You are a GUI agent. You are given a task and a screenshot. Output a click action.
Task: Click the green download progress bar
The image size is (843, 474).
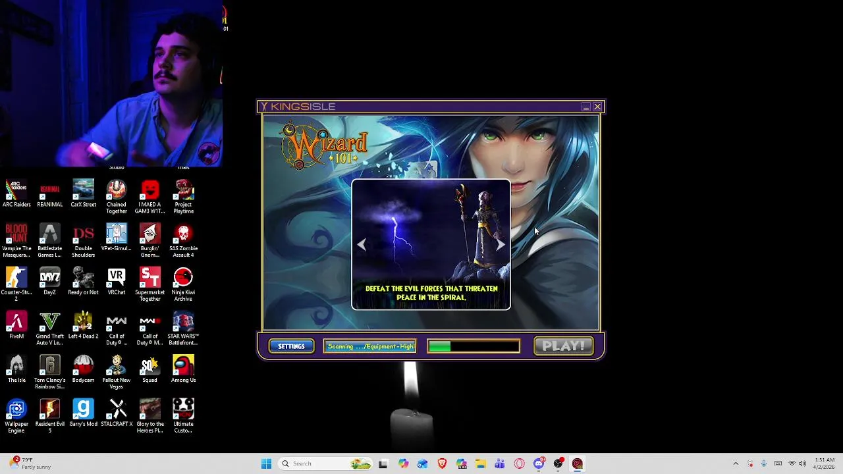pyautogui.click(x=474, y=346)
